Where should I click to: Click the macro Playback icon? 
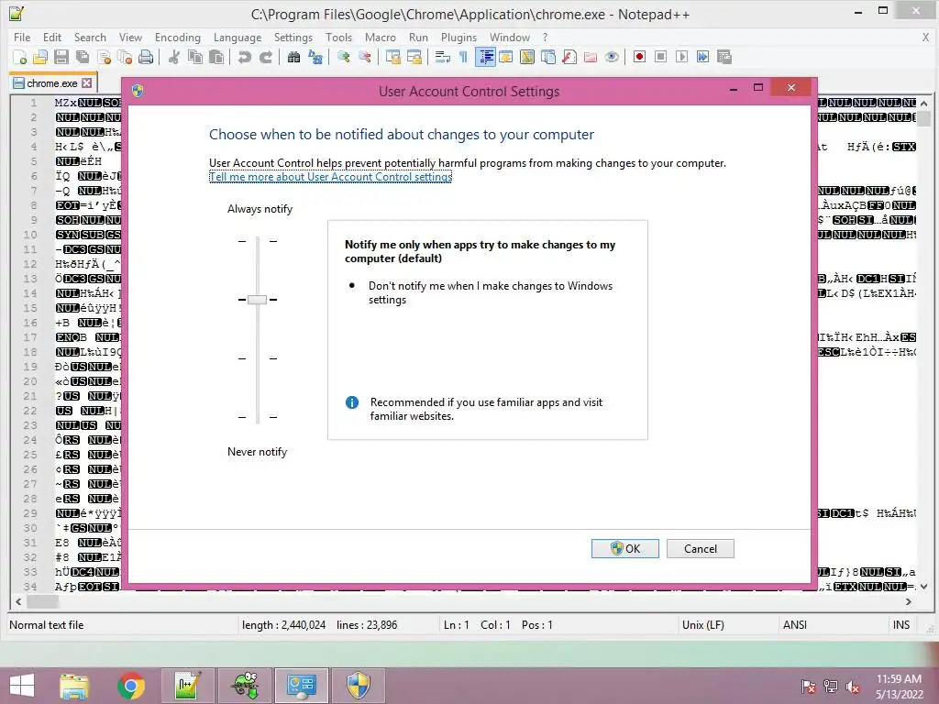[x=681, y=57]
